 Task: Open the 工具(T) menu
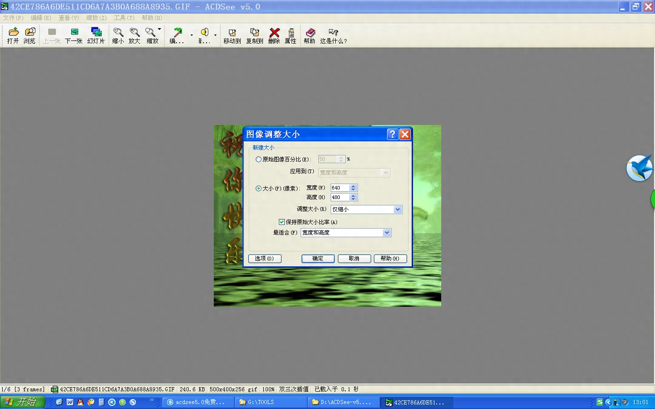[x=124, y=18]
